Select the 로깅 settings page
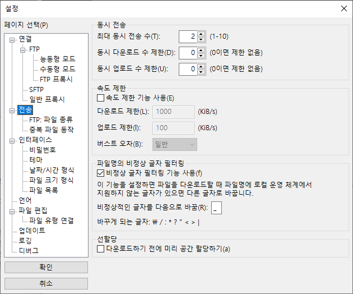Viewport: 353px width, 294px height. click(25, 241)
